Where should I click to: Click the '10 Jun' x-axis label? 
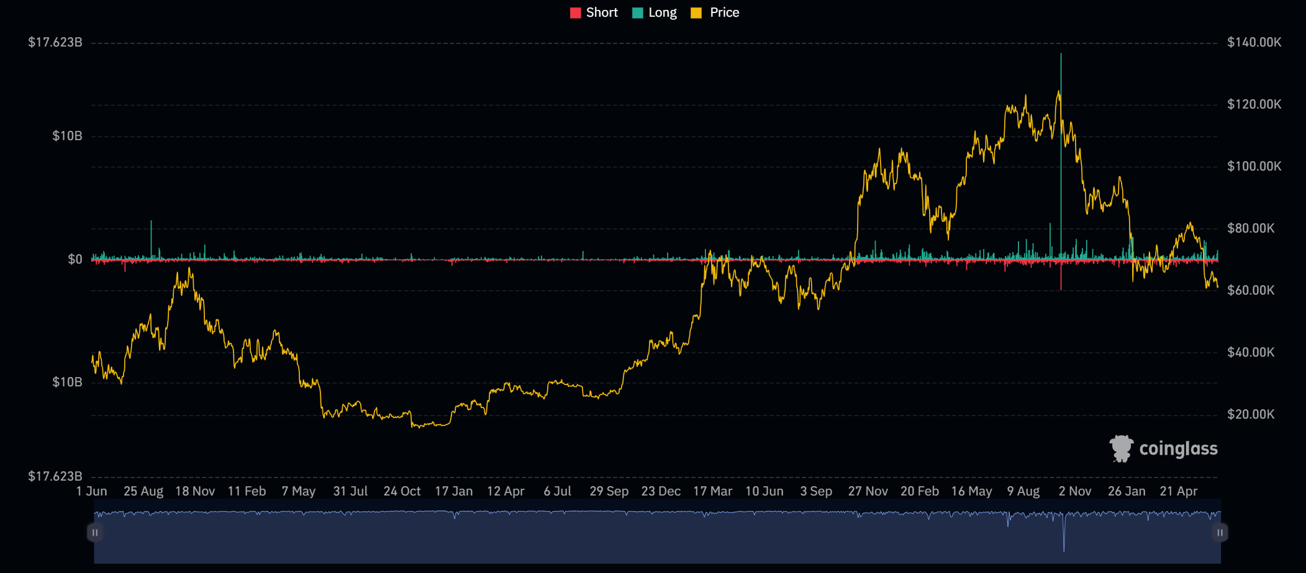764,491
